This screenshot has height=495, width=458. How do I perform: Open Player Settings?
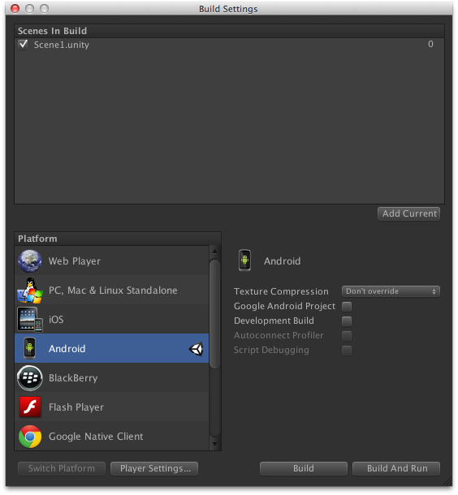coord(154,468)
